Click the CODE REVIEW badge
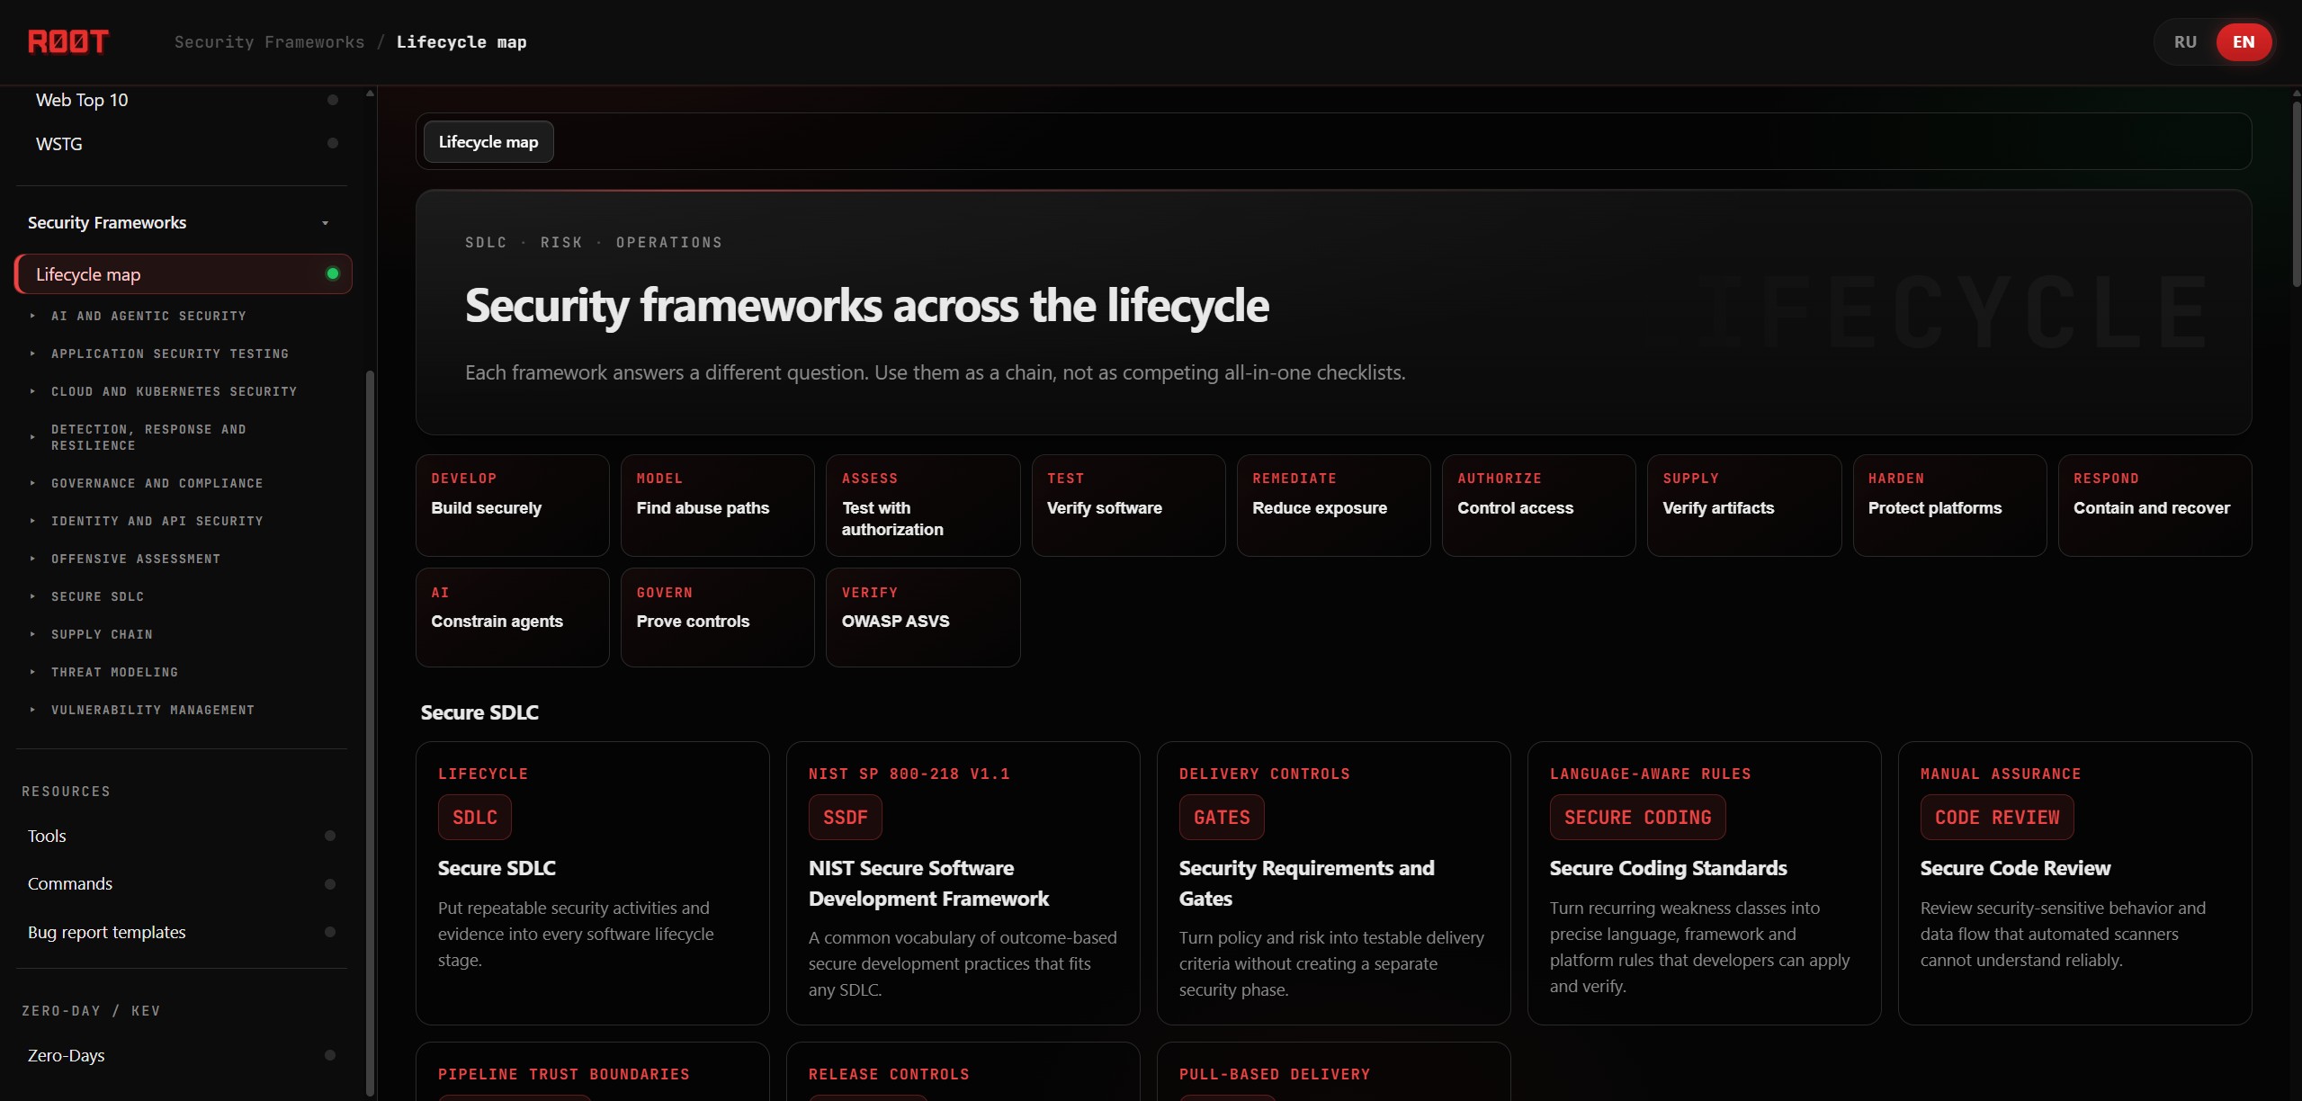 [x=1997, y=818]
